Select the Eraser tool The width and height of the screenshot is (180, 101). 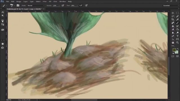[x=173, y=29]
